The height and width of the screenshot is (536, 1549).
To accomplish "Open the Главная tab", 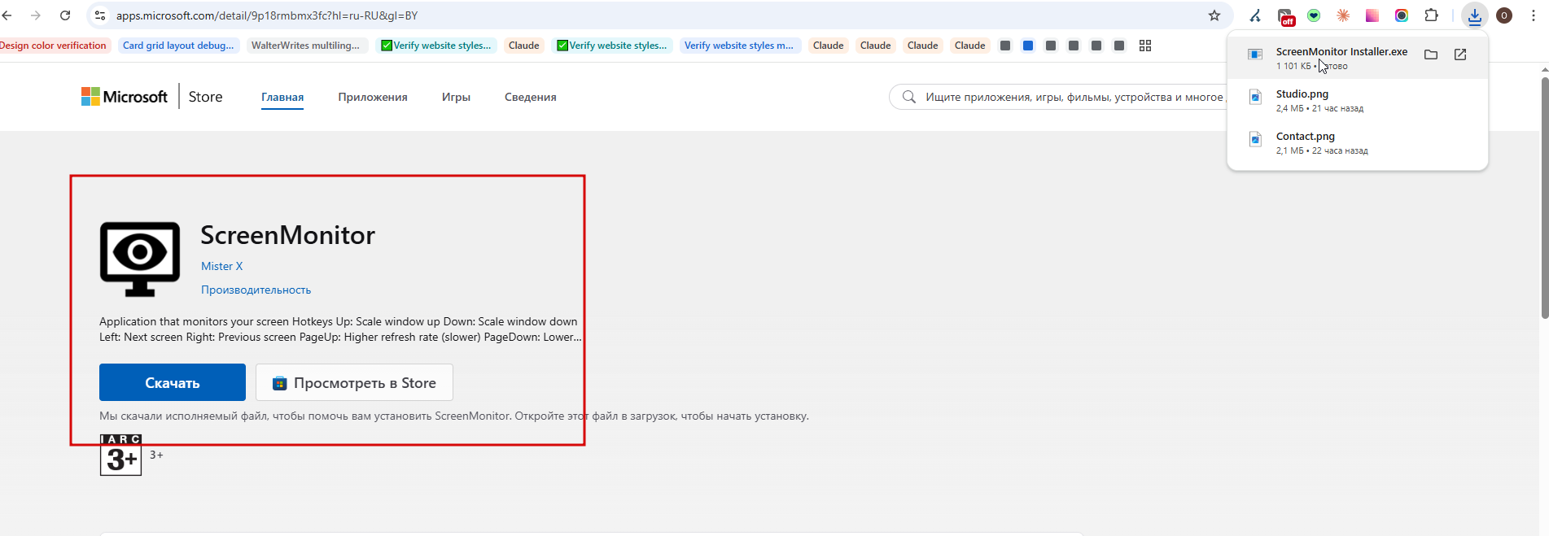I will pos(282,97).
